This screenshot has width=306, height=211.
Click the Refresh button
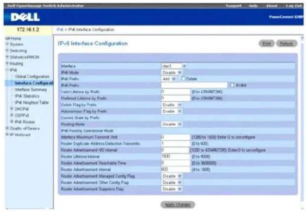(x=287, y=43)
